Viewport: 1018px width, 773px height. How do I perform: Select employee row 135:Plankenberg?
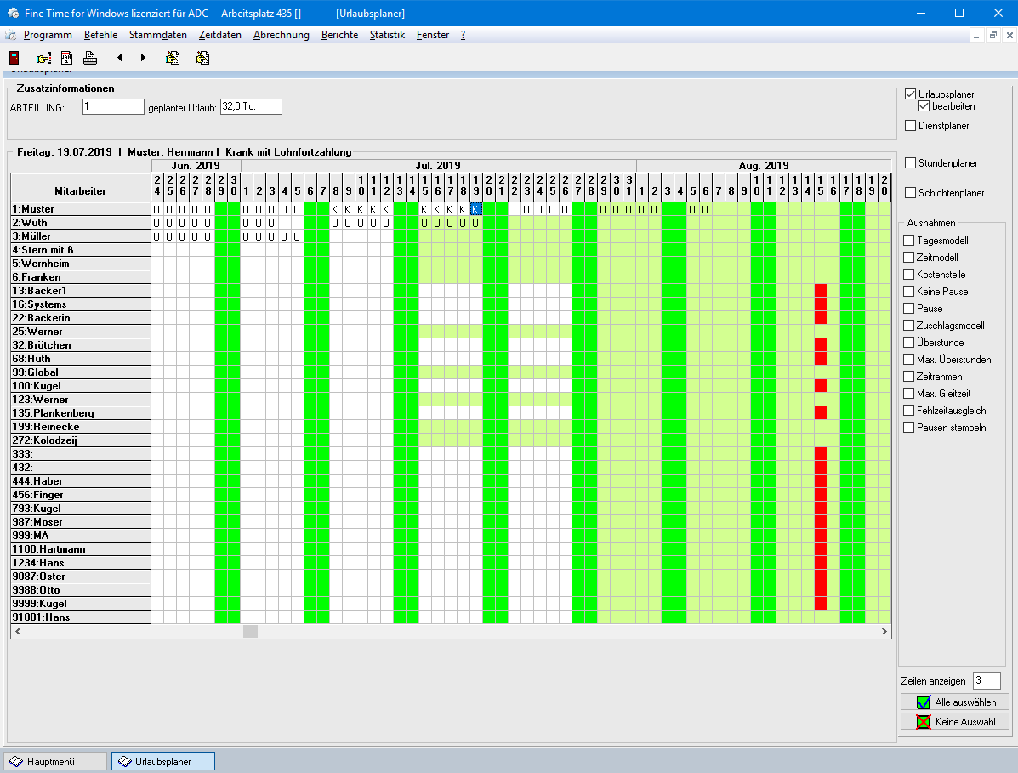(81, 413)
